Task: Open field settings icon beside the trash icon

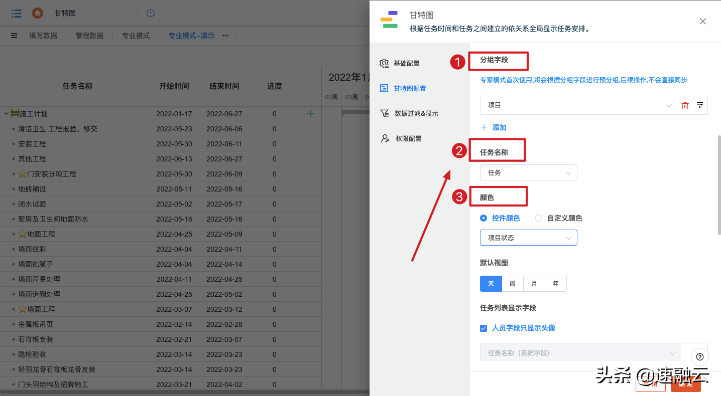Action: tap(700, 105)
